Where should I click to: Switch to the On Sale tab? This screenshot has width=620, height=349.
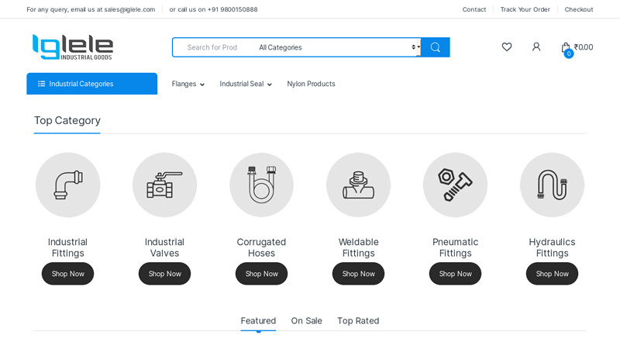[x=306, y=321]
